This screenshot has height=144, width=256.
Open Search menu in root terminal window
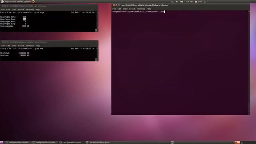tap(132, 9)
